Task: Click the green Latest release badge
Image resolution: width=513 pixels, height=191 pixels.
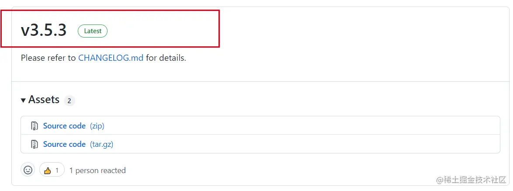Action: pos(93,31)
